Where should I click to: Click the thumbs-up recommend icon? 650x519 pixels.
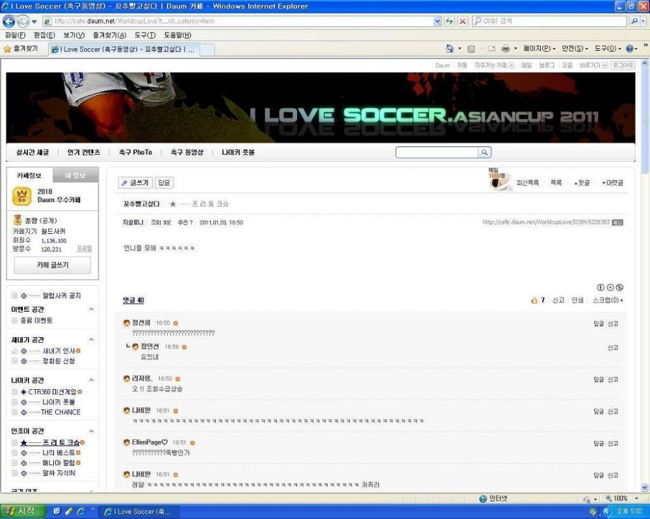tap(534, 300)
